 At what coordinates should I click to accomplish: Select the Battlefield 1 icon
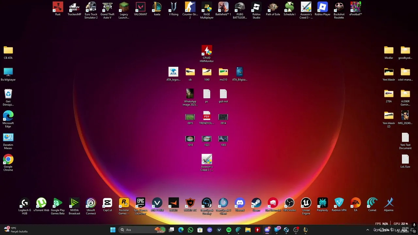(223, 9)
